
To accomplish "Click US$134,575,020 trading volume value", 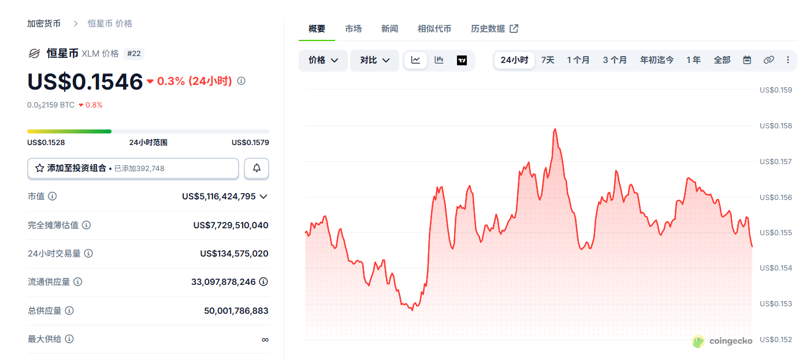I will [234, 254].
